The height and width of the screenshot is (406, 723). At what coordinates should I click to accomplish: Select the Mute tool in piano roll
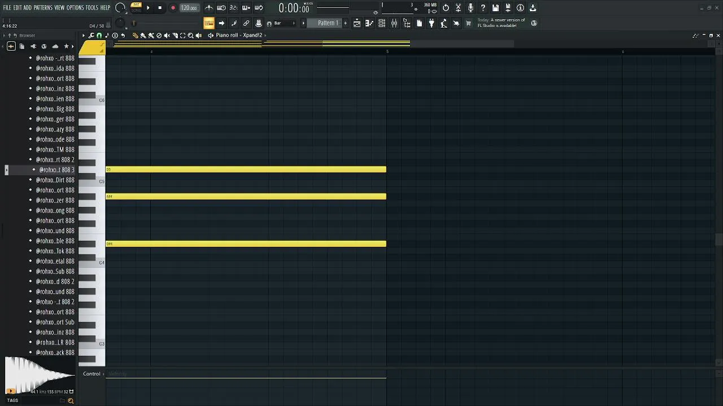tap(167, 35)
